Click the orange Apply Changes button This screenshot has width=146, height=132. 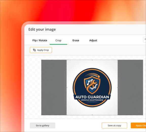point(138,125)
